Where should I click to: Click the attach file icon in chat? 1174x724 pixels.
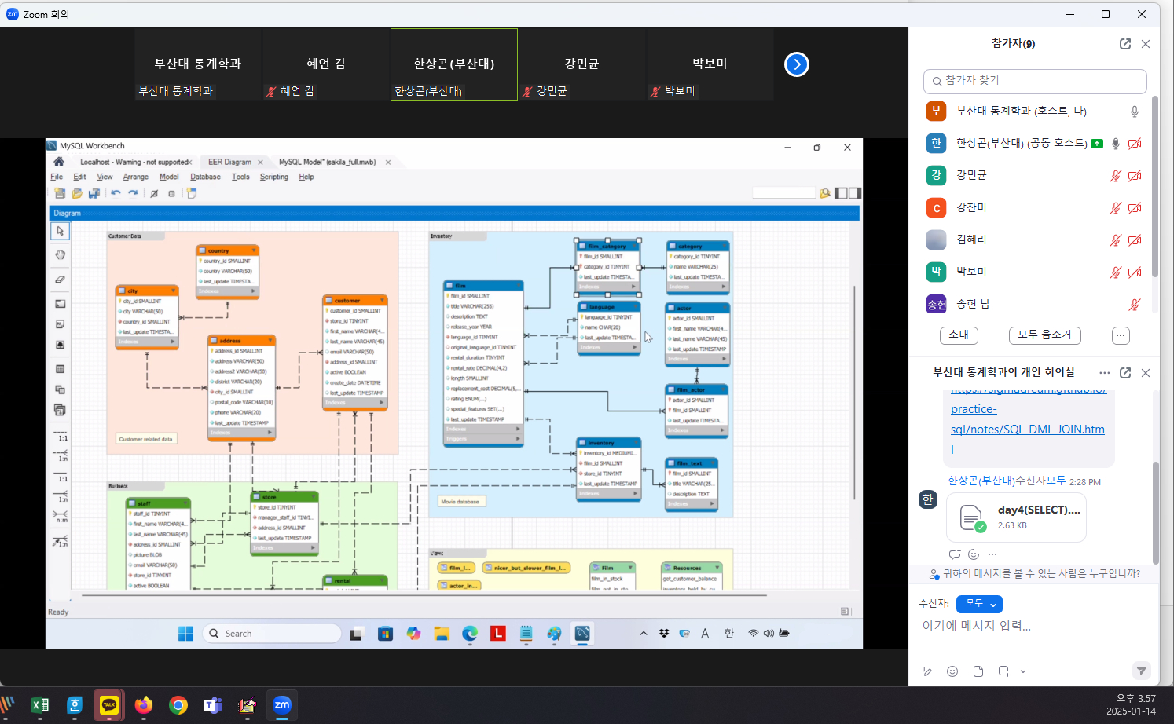click(x=978, y=671)
